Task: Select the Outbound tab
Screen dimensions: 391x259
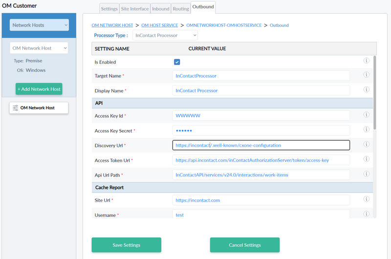Action: 203,7
